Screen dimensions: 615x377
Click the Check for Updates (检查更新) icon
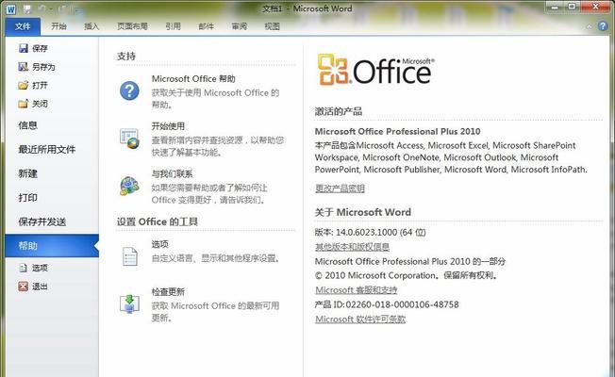(129, 304)
